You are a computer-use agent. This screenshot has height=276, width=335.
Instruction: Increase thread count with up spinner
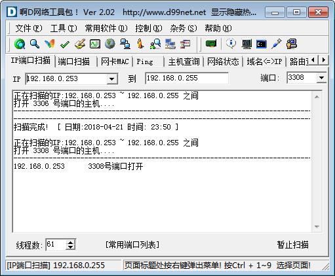[70, 242]
